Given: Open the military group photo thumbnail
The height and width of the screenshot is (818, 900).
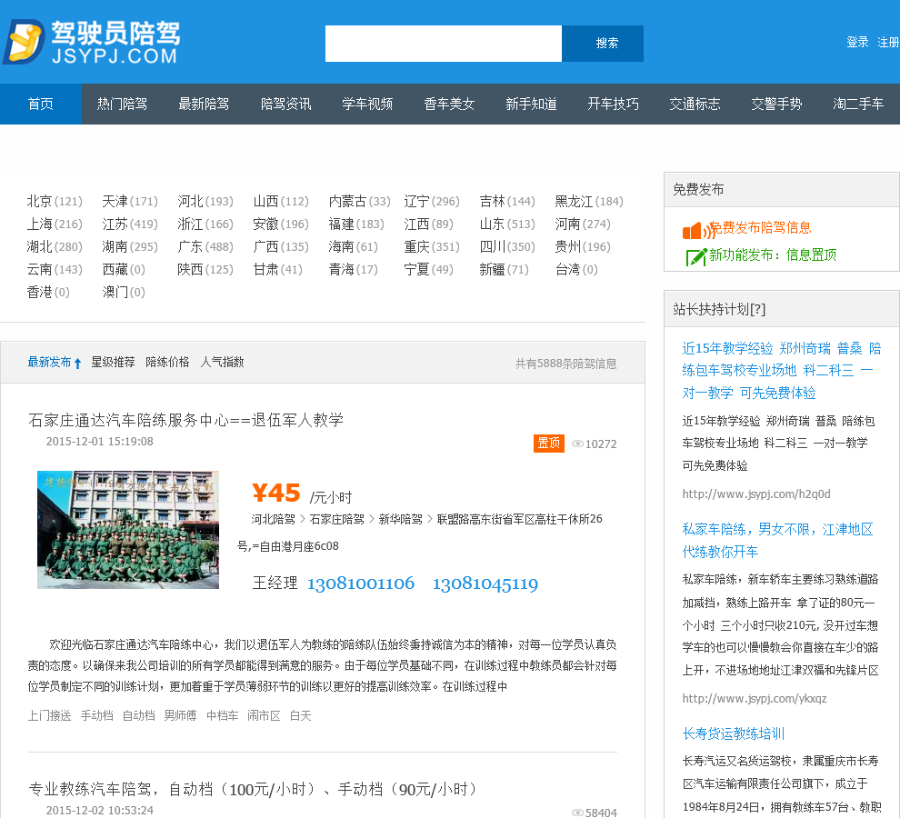Looking at the screenshot, I should tap(128, 530).
